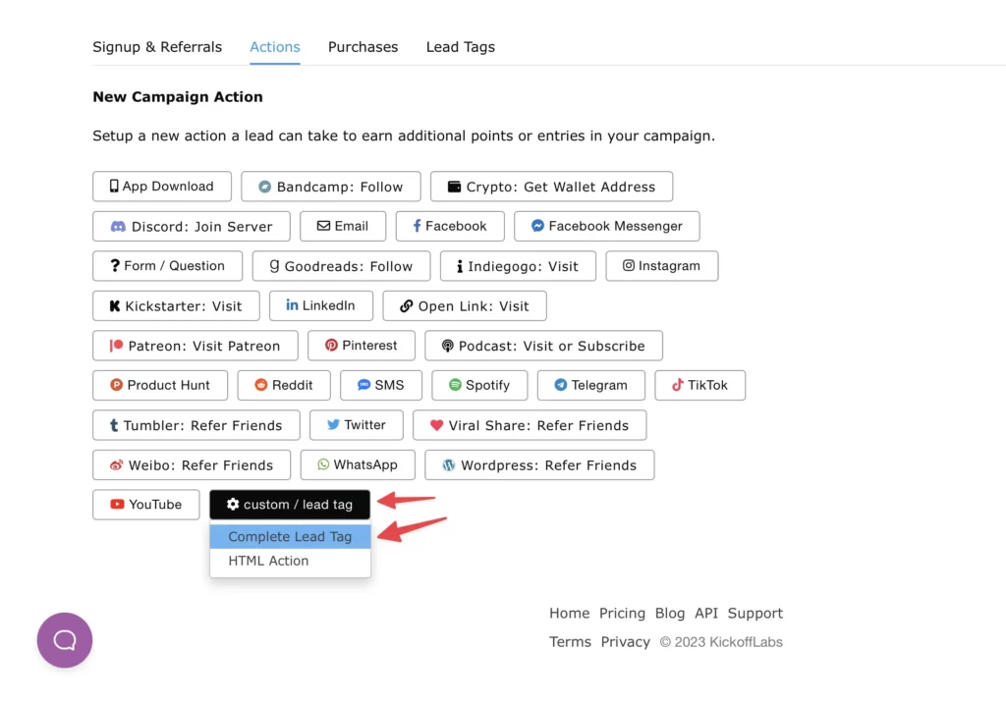Add the Pinterest action
The height and width of the screenshot is (705, 1006).
coord(362,346)
